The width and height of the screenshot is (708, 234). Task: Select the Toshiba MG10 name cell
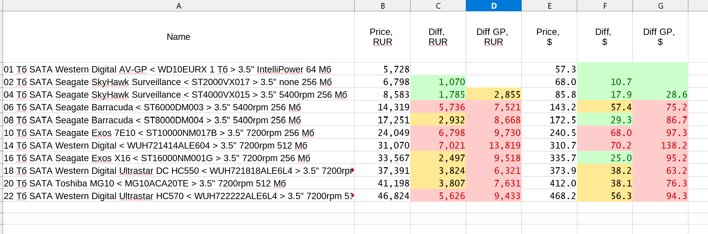click(x=145, y=183)
